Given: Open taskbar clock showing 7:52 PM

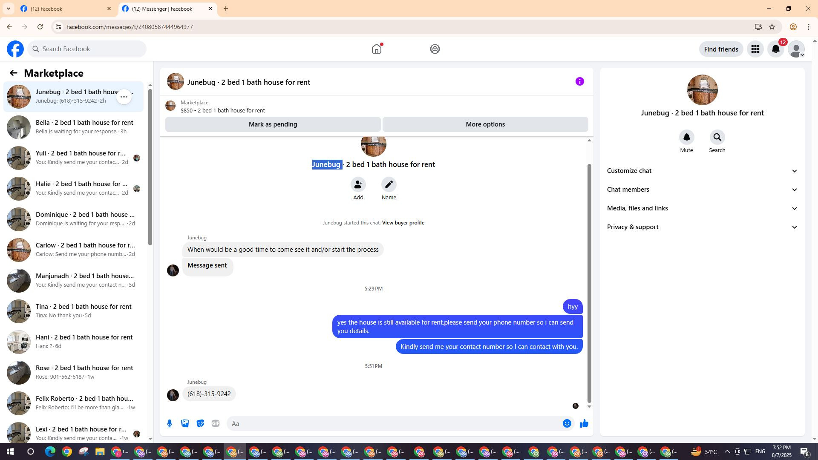Looking at the screenshot, I should pos(782,452).
